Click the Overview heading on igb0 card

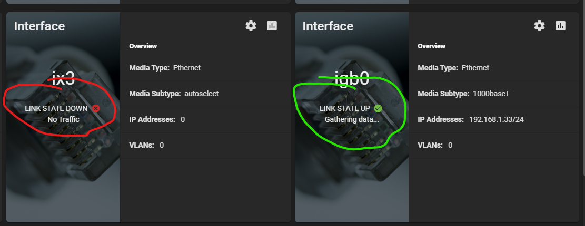click(431, 46)
